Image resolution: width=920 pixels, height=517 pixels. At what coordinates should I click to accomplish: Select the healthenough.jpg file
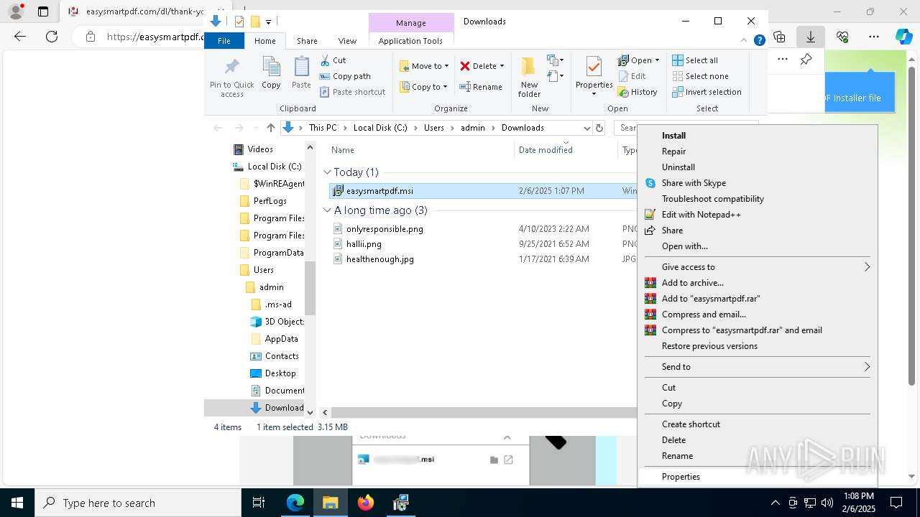pos(379,259)
